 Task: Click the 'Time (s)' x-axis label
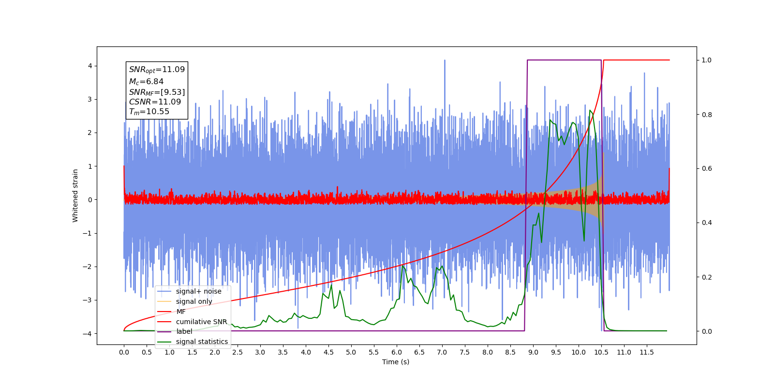point(396,362)
